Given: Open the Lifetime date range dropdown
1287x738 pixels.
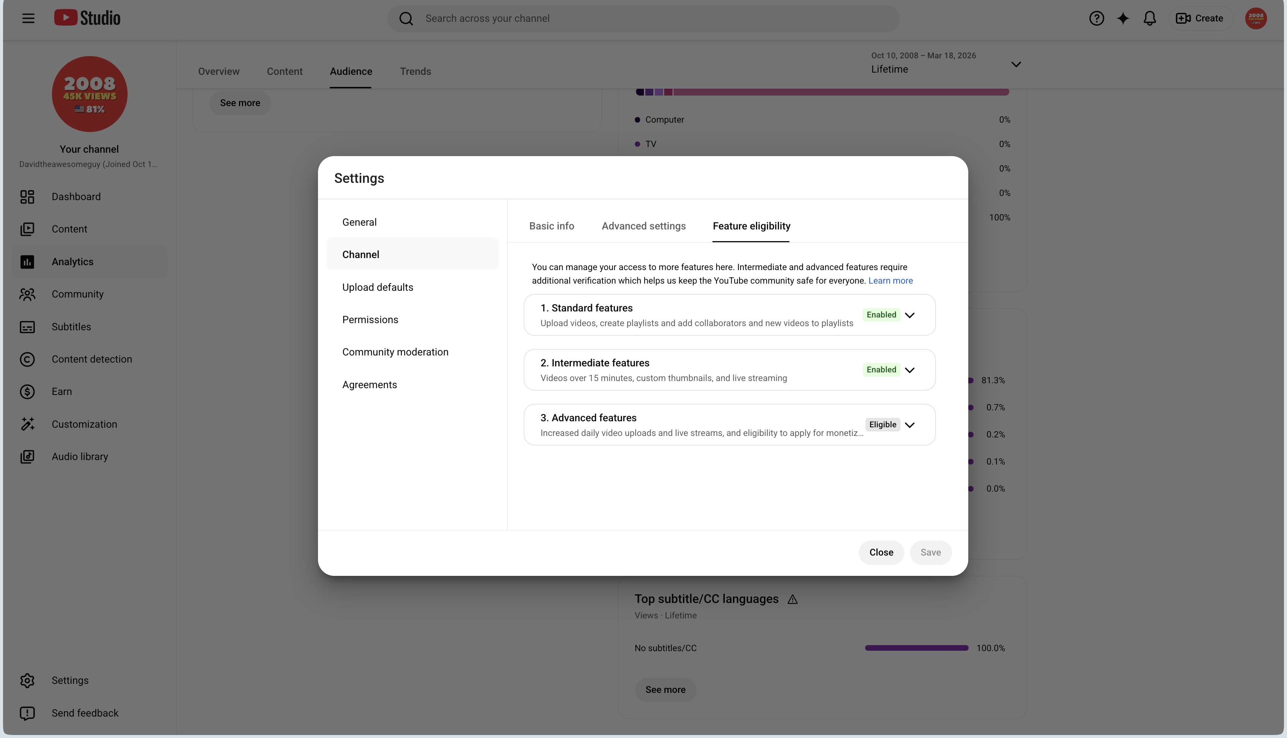Looking at the screenshot, I should coord(946,63).
